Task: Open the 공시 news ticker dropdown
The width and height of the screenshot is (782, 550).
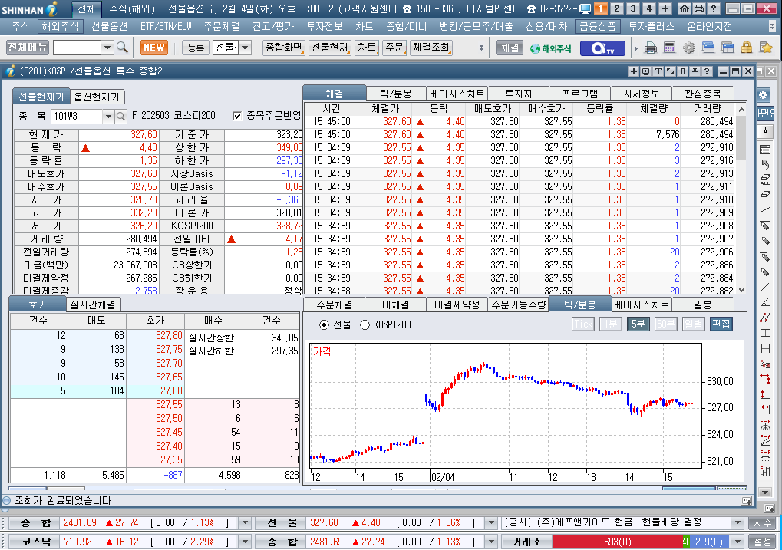Action: point(737,523)
